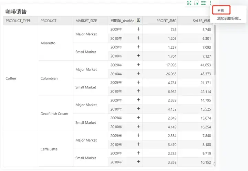Open the vertical three-dot more menu
Image resolution: width=248 pixels, height=171 pixels.
pyautogui.click(x=210, y=3)
